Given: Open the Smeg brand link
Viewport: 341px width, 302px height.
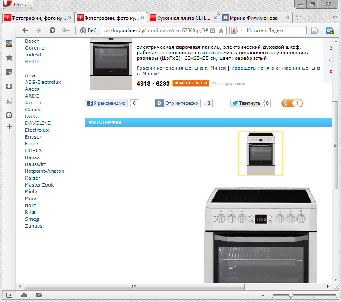Looking at the screenshot, I should coord(32,219).
